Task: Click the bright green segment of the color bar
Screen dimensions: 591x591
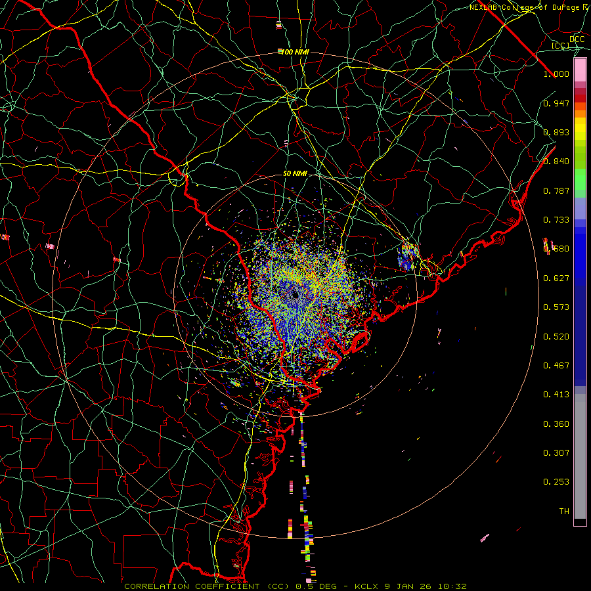Action: click(x=580, y=179)
